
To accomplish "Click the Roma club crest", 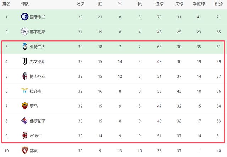I will coord(24,106).
